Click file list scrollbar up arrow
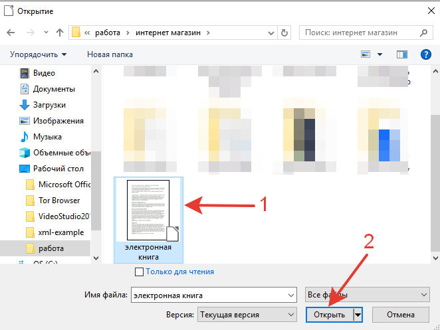440x330 pixels. (x=435, y=71)
